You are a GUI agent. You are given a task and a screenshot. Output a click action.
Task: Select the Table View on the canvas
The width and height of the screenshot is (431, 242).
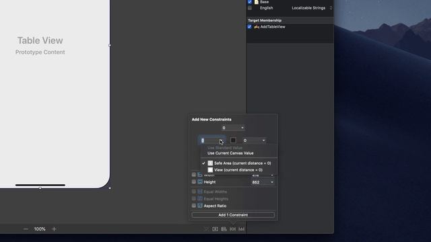pos(40,40)
